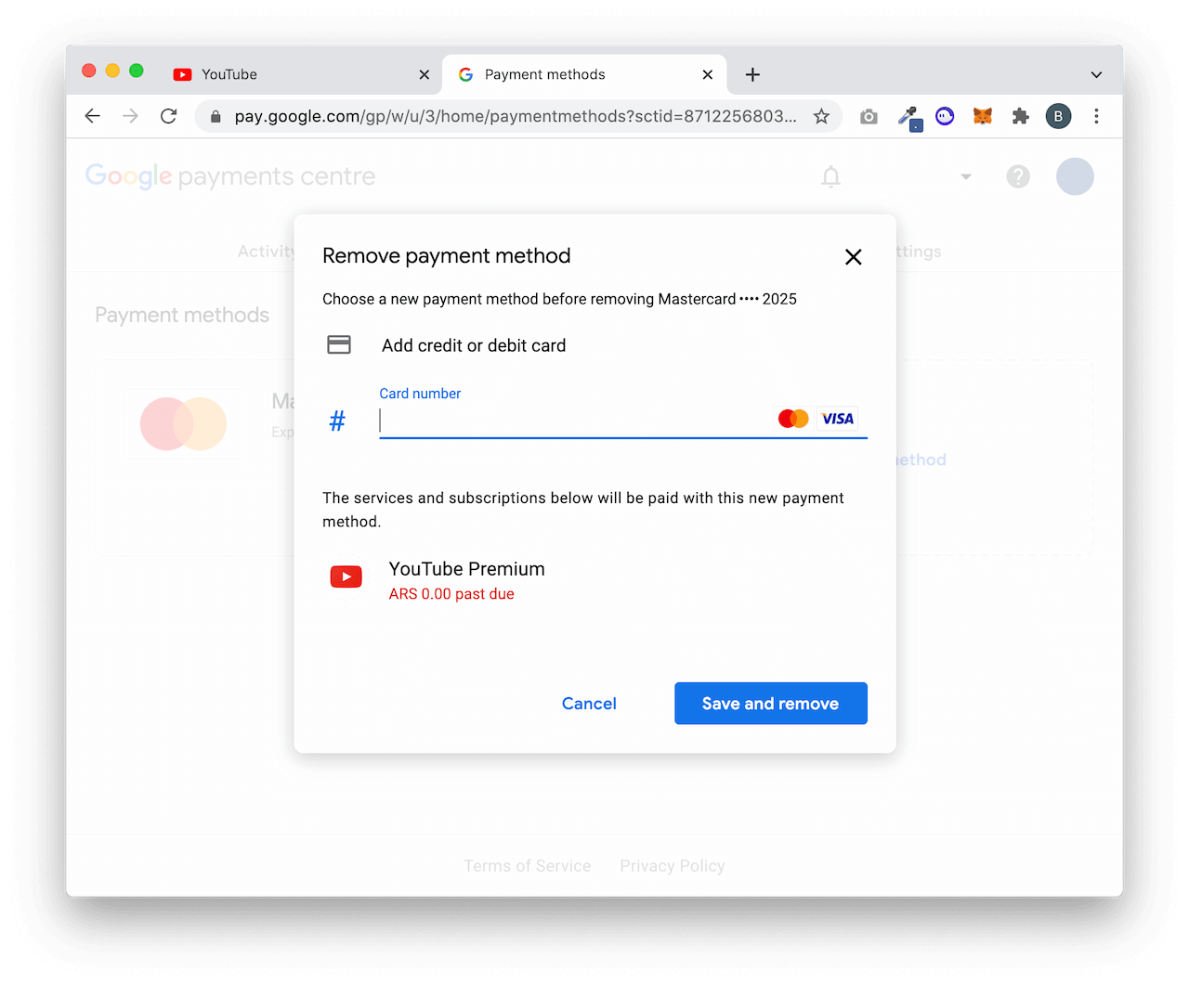The width and height of the screenshot is (1189, 984).
Task: Close the Remove payment method dialog
Action: pyautogui.click(x=853, y=257)
